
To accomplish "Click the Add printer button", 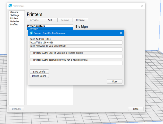I will [50, 20].
